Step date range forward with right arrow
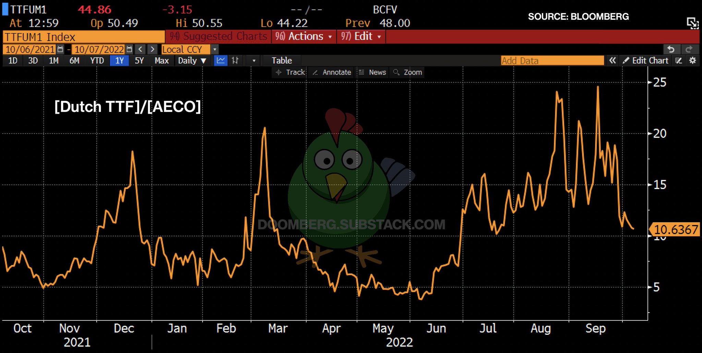The image size is (702, 353). [153, 49]
